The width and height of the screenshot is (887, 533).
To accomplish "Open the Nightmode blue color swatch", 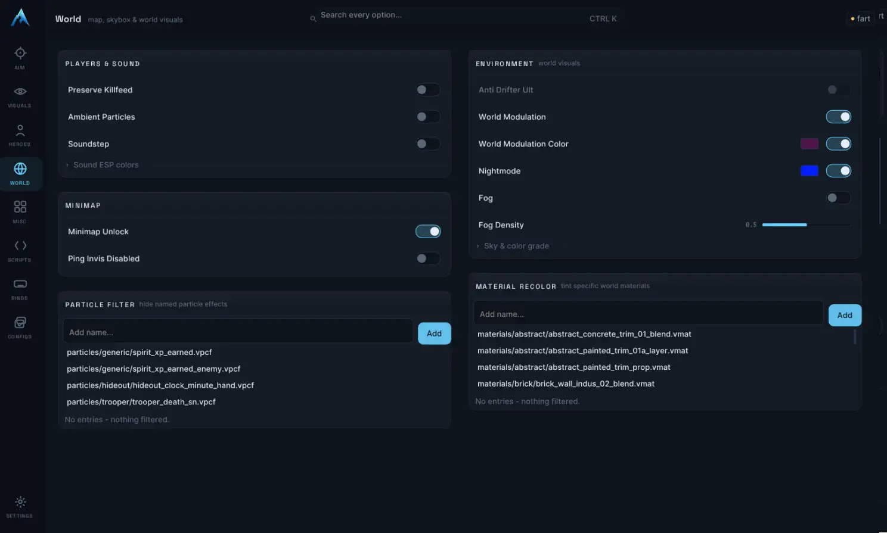I will [809, 171].
